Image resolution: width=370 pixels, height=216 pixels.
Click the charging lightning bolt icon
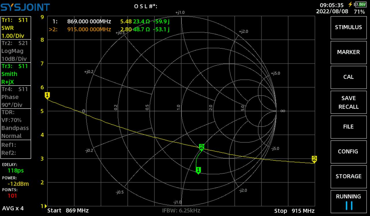pyautogui.click(x=350, y=4)
